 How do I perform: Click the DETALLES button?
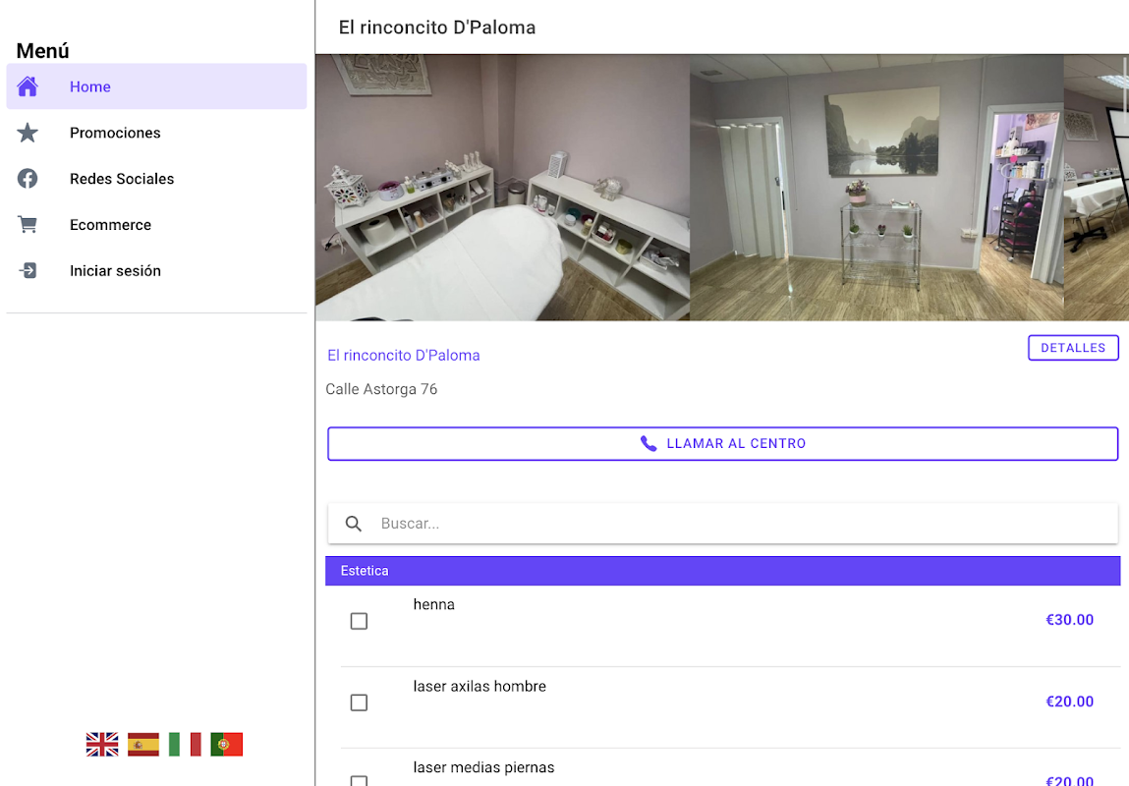pyautogui.click(x=1073, y=348)
